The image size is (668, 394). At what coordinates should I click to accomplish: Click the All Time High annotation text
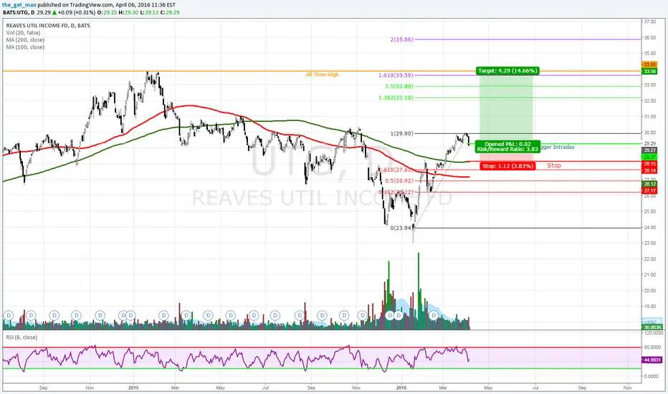coord(322,75)
